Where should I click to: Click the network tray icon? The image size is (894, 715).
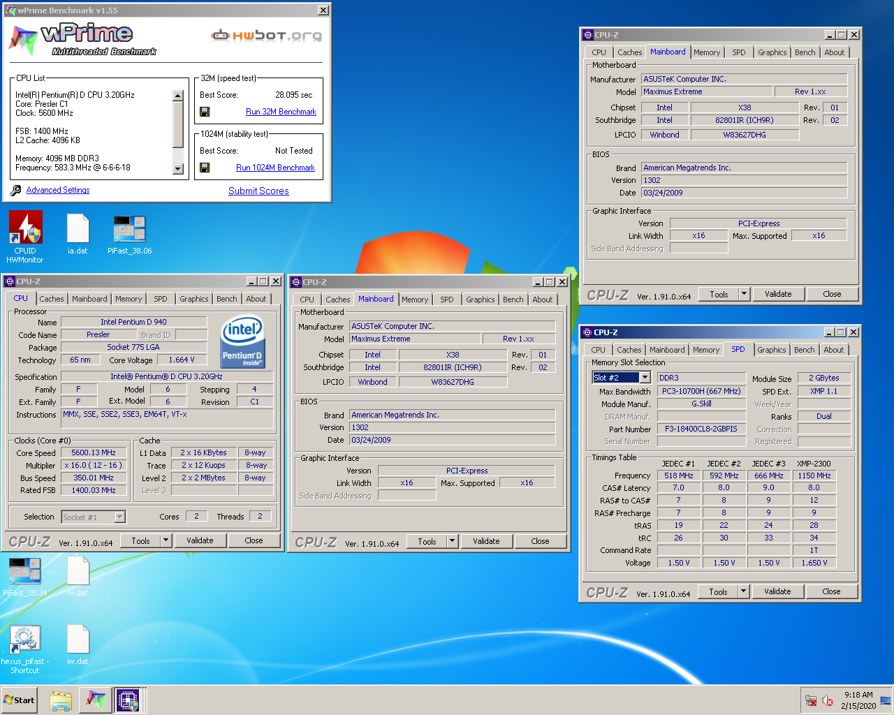tap(811, 700)
